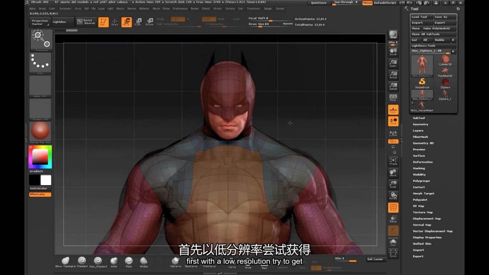The width and height of the screenshot is (489, 275).
Task: Toggle the Persp perspective button
Action: [x=393, y=97]
